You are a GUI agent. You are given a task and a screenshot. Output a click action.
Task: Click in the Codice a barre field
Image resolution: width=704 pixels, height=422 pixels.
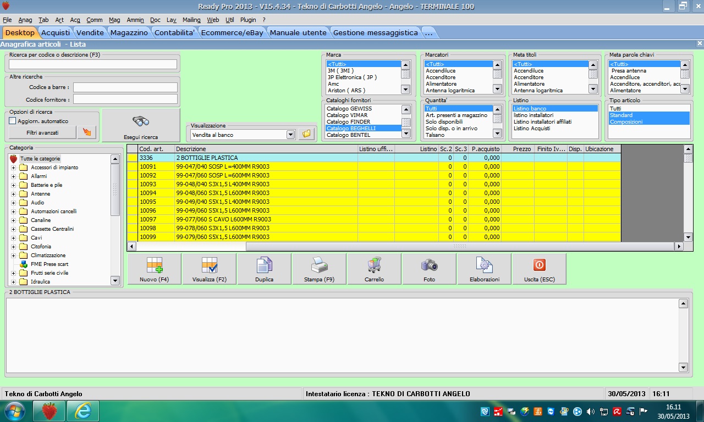(x=125, y=87)
